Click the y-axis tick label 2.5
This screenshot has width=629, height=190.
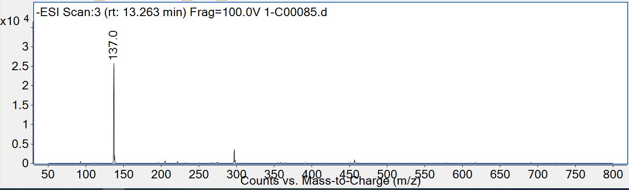point(22,66)
